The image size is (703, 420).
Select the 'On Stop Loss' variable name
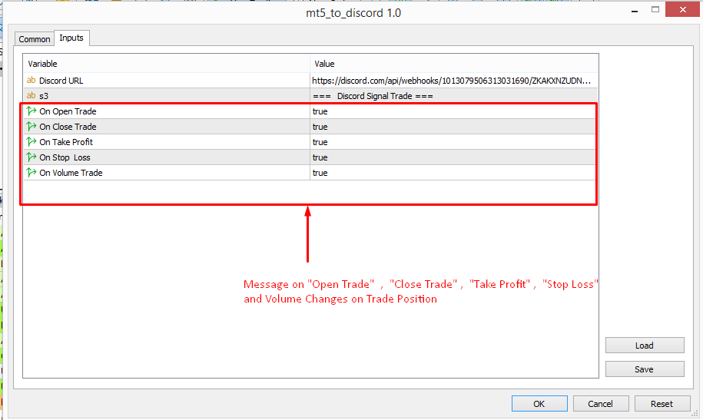tap(65, 157)
